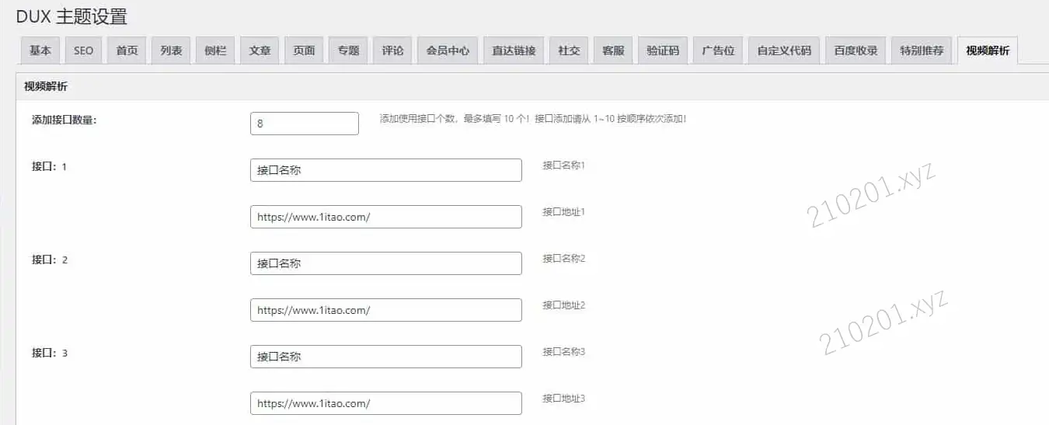Select the 客服 tab
Viewport: 1049px width, 425px height.
tap(613, 51)
